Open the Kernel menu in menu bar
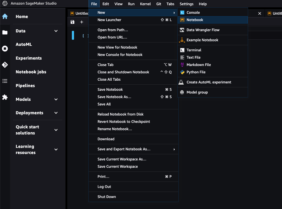 pos(145,4)
